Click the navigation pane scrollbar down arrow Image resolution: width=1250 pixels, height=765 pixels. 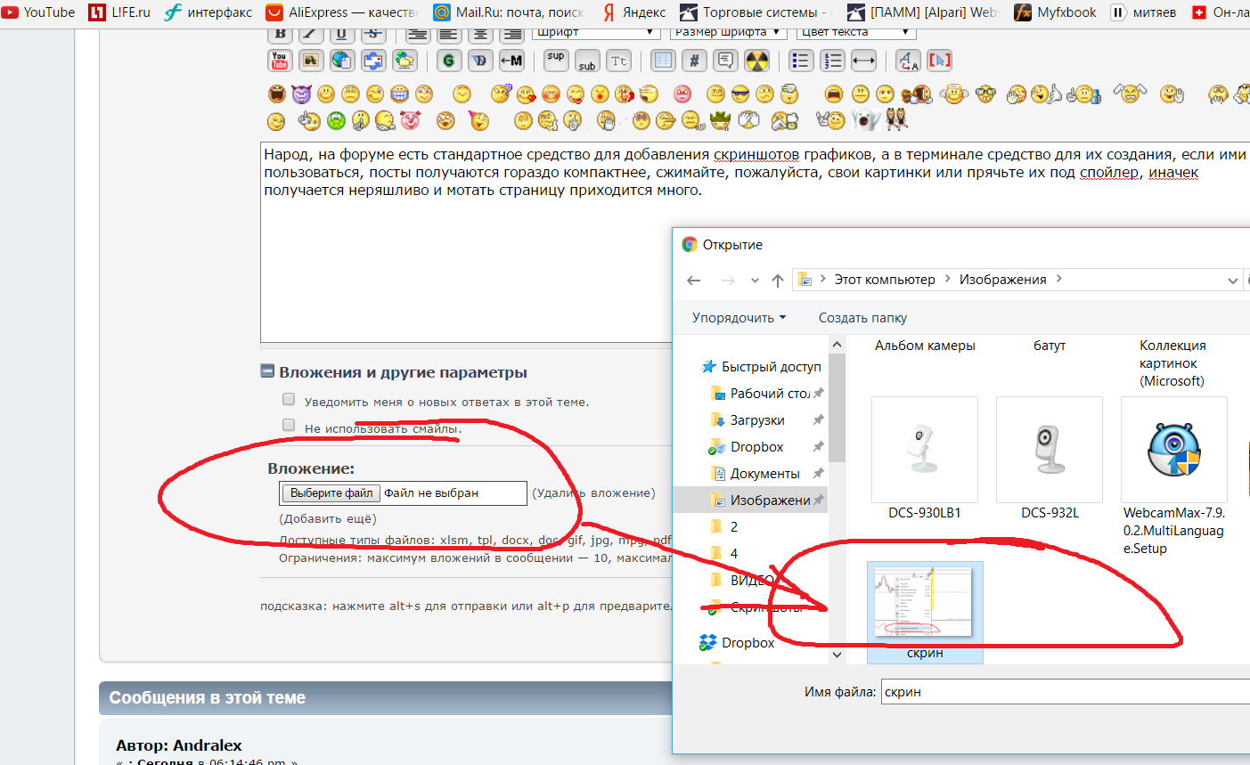coord(837,655)
